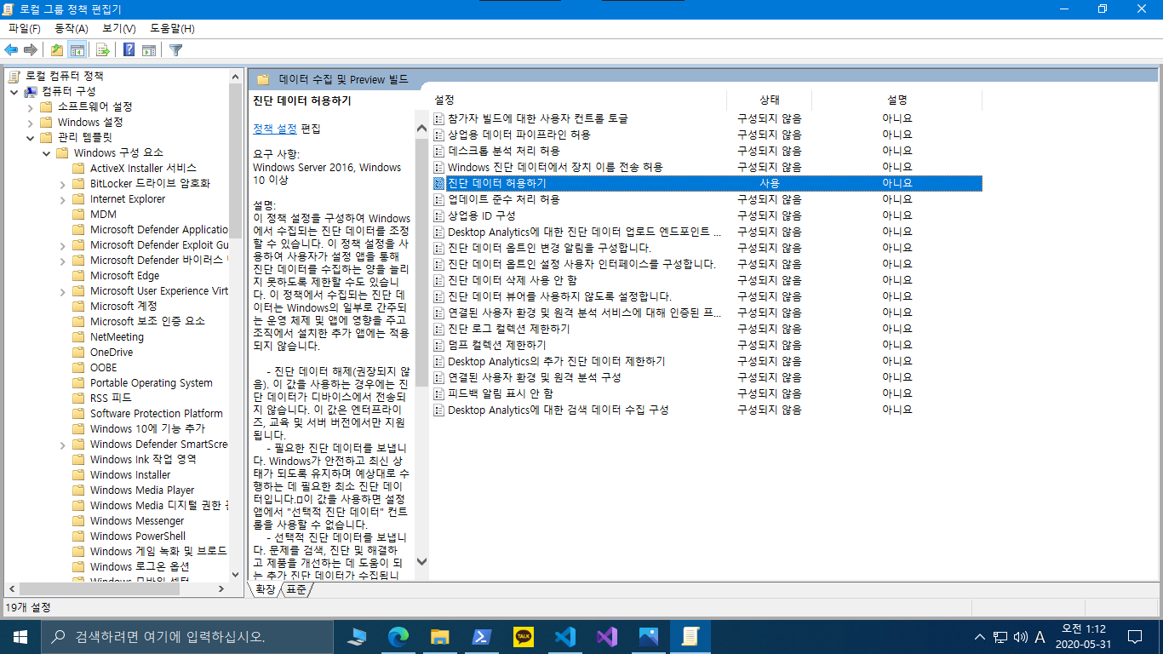Select 진단 로그 컬렉션 제한하기 policy
1163x654 pixels.
[x=508, y=329]
